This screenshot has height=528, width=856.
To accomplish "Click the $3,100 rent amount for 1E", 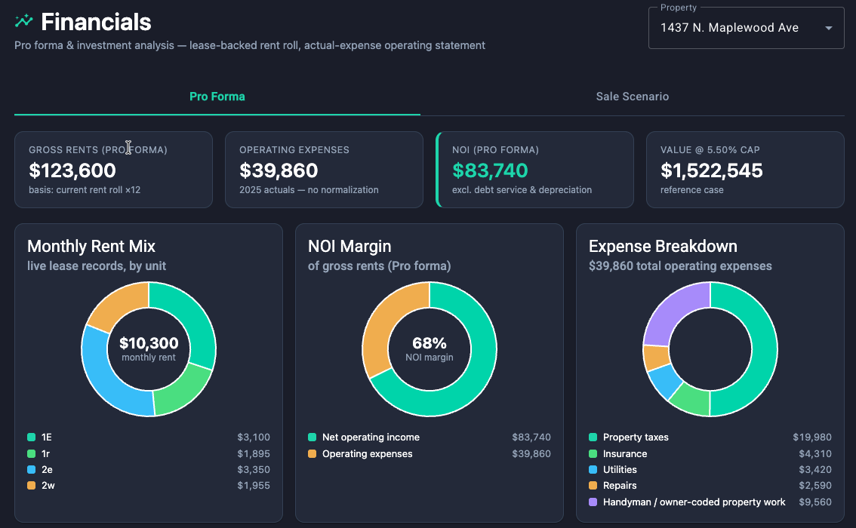I will (x=254, y=437).
